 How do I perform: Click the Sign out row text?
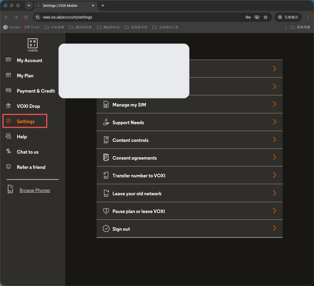[x=121, y=229]
